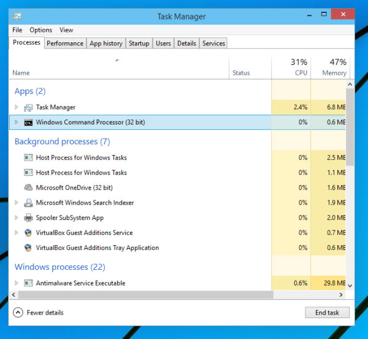Select the Spooler SubSystem App row name
368x339 pixels.
tap(70, 218)
